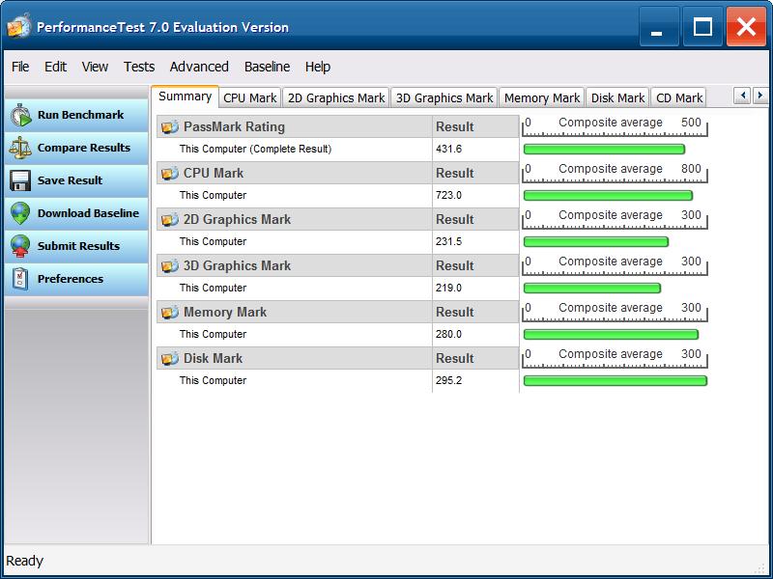Switch to the CD Mark tab
The image size is (773, 579).
[679, 98]
